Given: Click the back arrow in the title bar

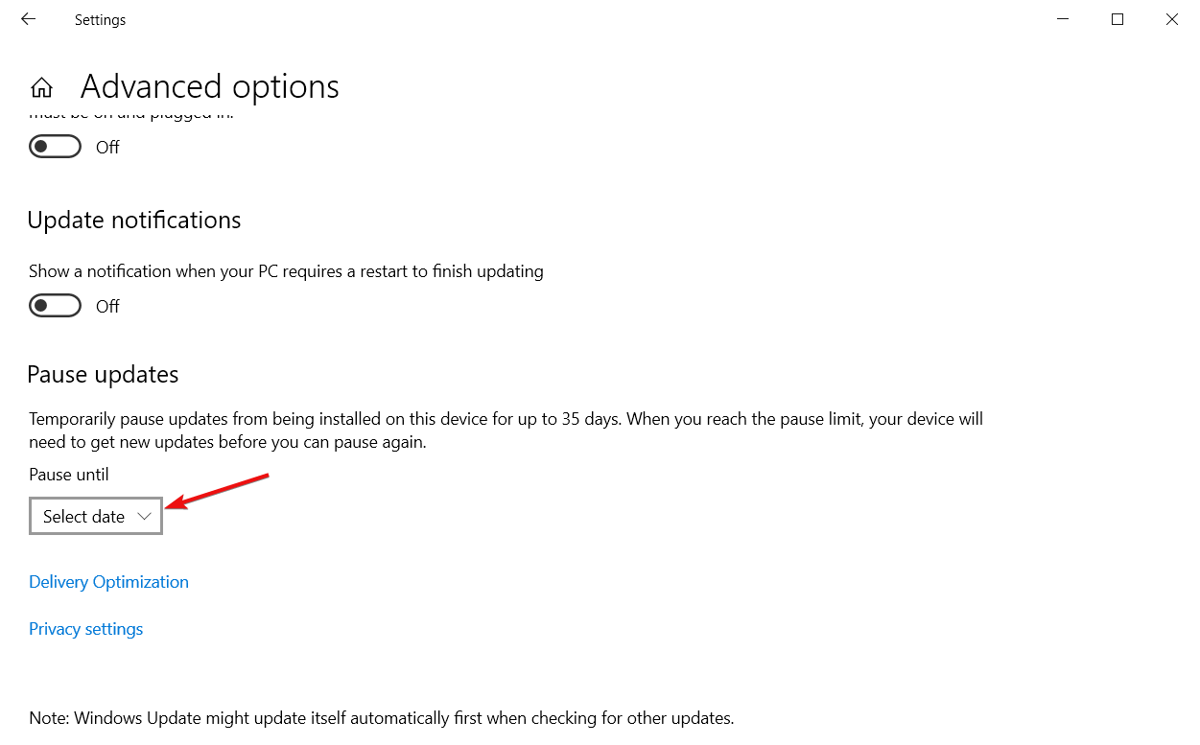Looking at the screenshot, I should (x=28, y=19).
